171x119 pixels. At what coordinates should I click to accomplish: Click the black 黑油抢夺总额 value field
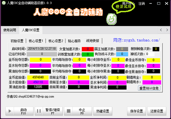point(40,71)
